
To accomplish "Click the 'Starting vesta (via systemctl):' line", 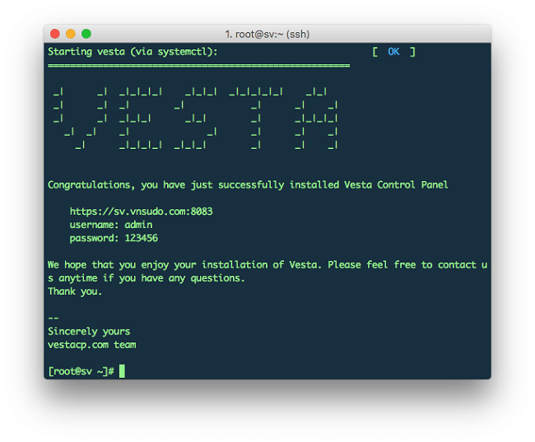I will [133, 52].
